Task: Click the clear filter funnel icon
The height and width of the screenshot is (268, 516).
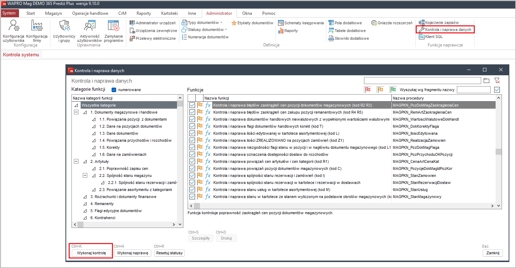Action: 497,81
